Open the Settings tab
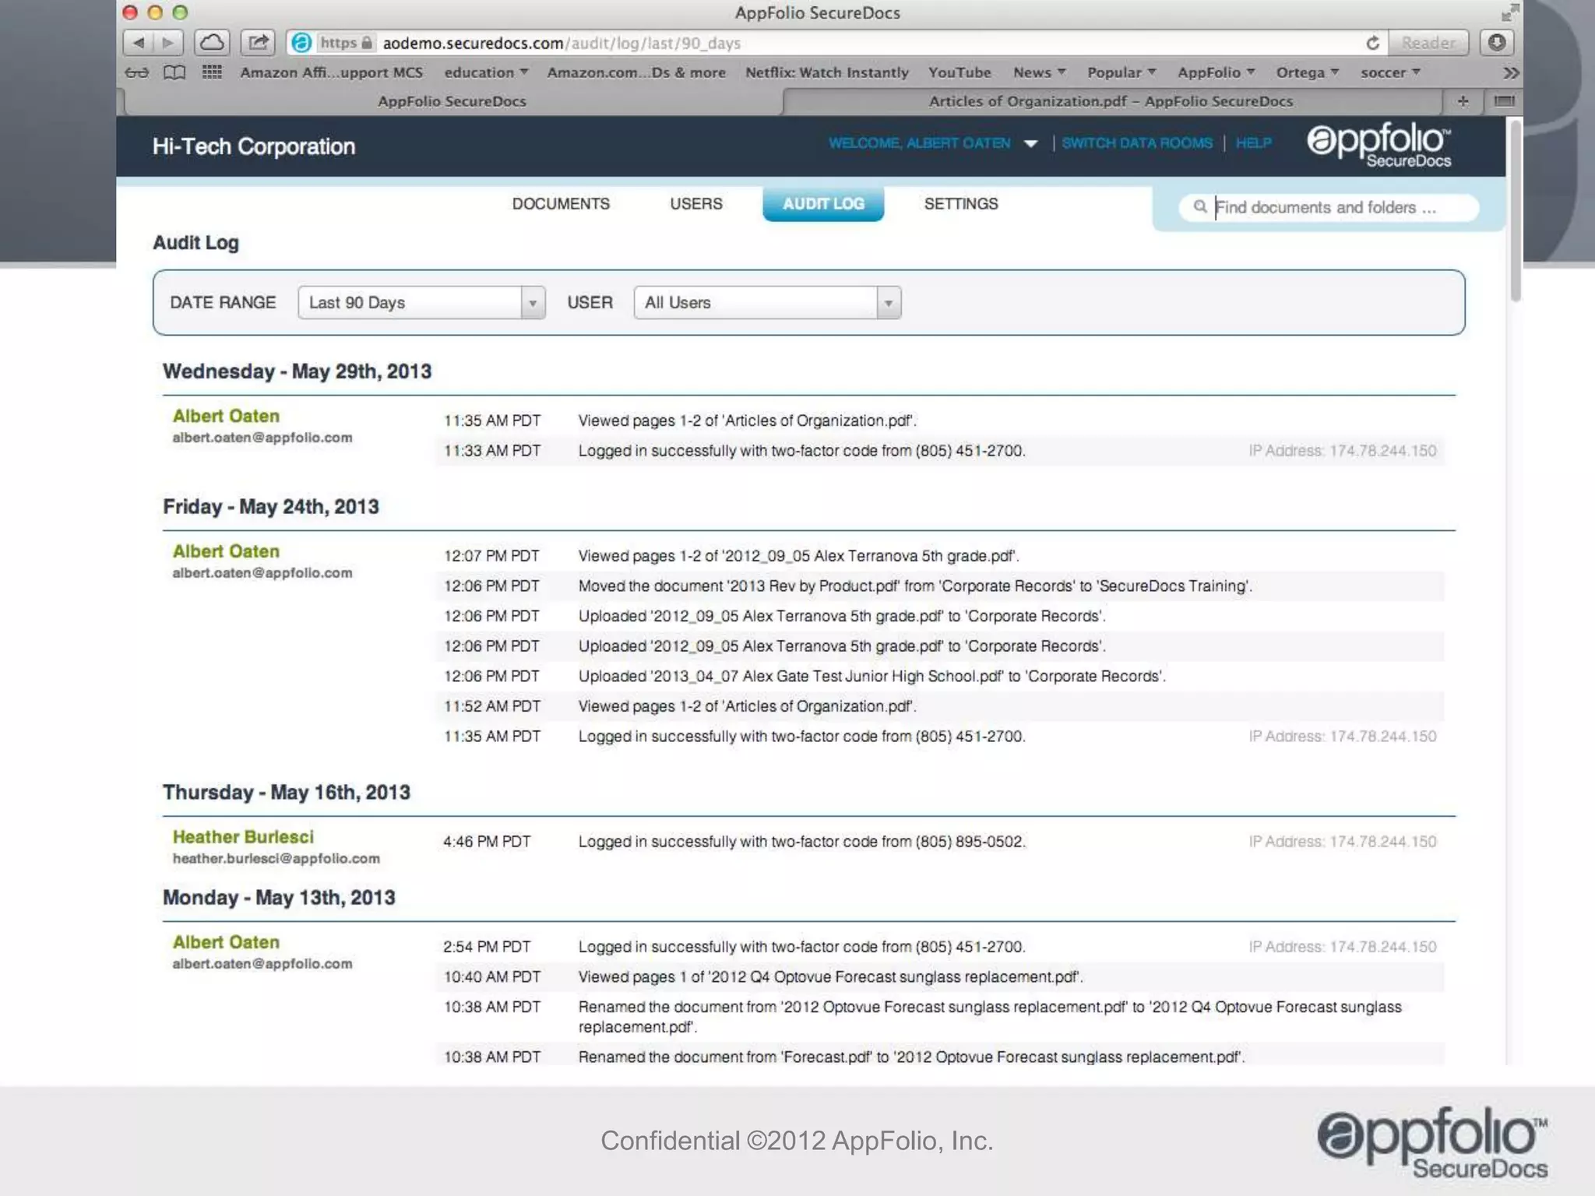The height and width of the screenshot is (1196, 1595). (961, 204)
